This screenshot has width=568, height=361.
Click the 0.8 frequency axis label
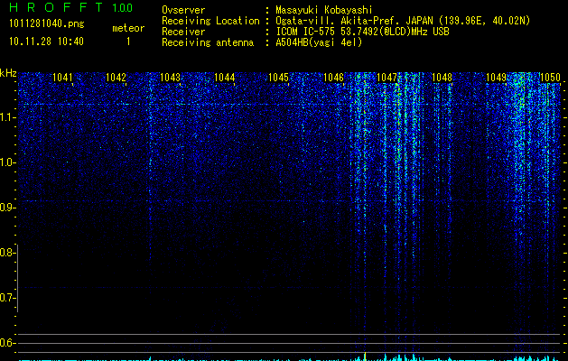click(6, 253)
